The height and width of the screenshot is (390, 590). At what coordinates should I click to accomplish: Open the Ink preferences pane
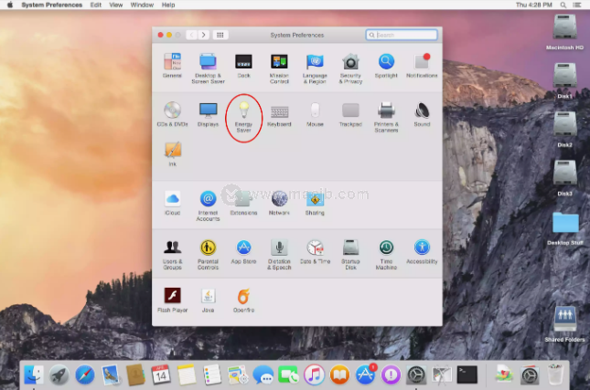172,153
